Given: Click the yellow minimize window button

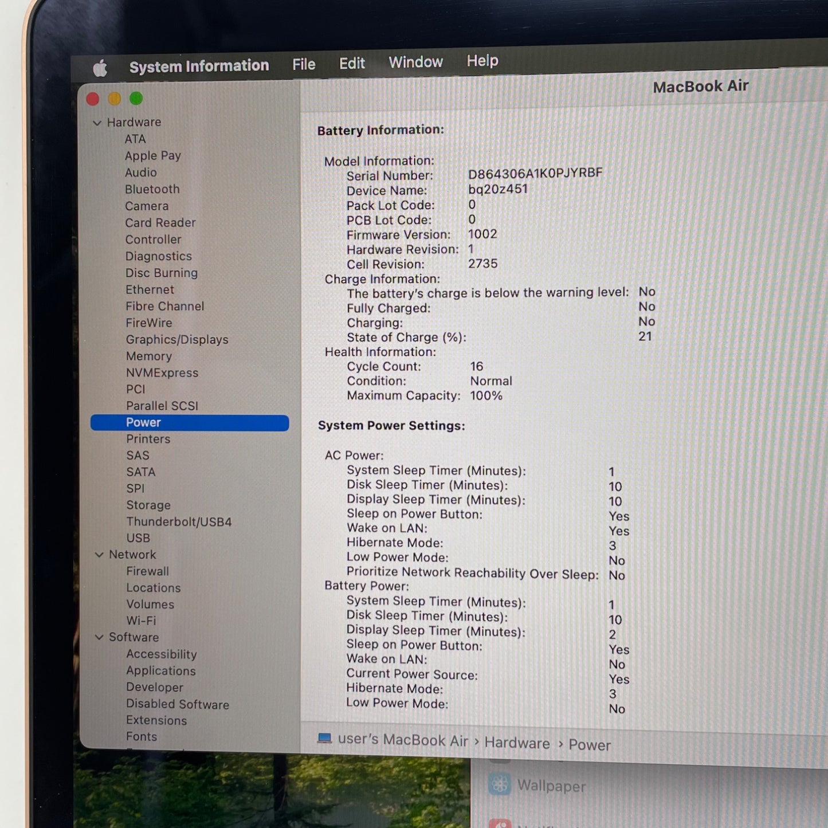Looking at the screenshot, I should 115,99.
